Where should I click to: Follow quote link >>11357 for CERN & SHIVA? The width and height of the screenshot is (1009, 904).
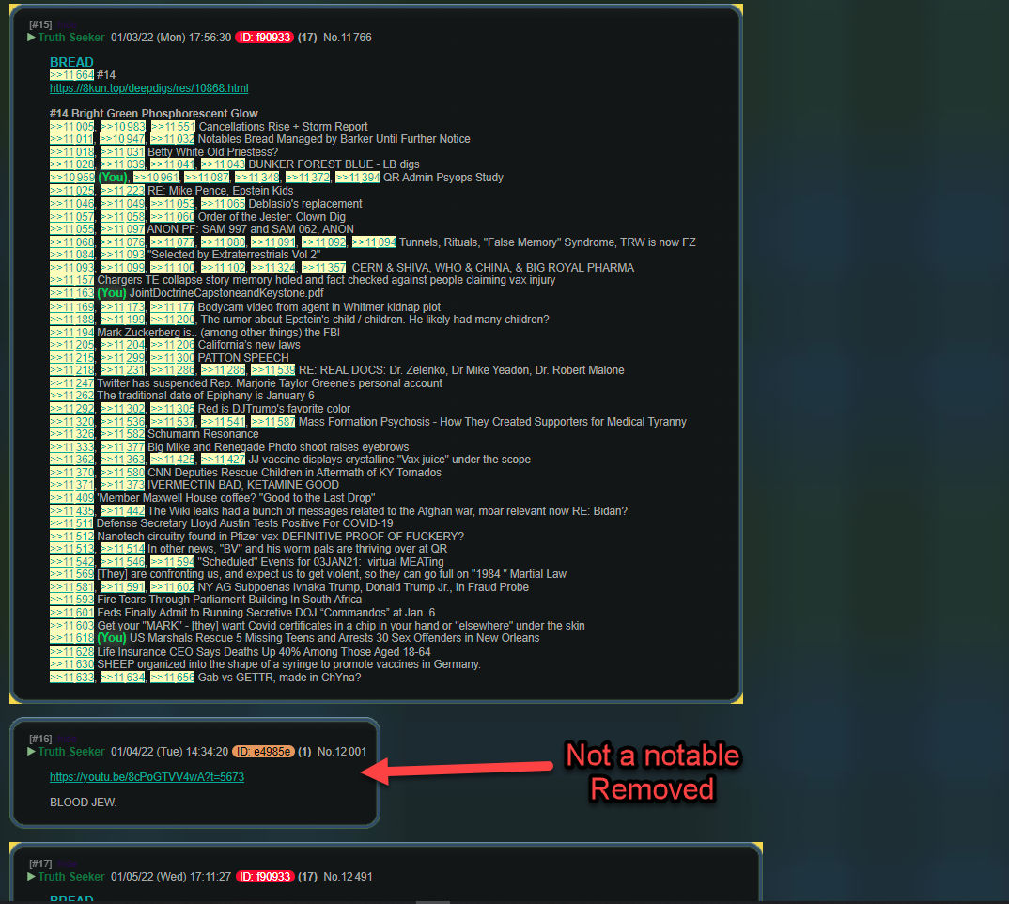click(324, 267)
